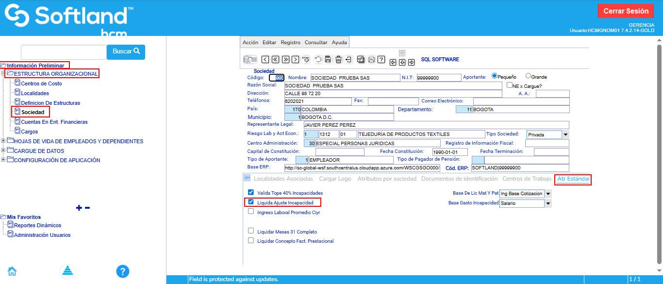Viewport: 663px width, 284px height.
Task: Click the save record diskette icon
Action: [328, 60]
